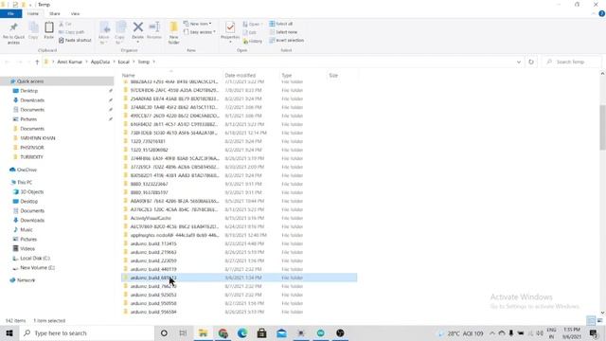
Task: Open Desktop under Quick access
Action: (29, 91)
